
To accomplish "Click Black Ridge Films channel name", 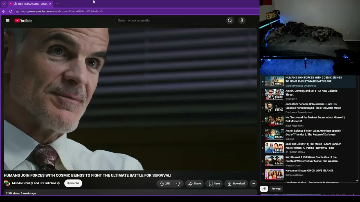I will click(294, 126).
